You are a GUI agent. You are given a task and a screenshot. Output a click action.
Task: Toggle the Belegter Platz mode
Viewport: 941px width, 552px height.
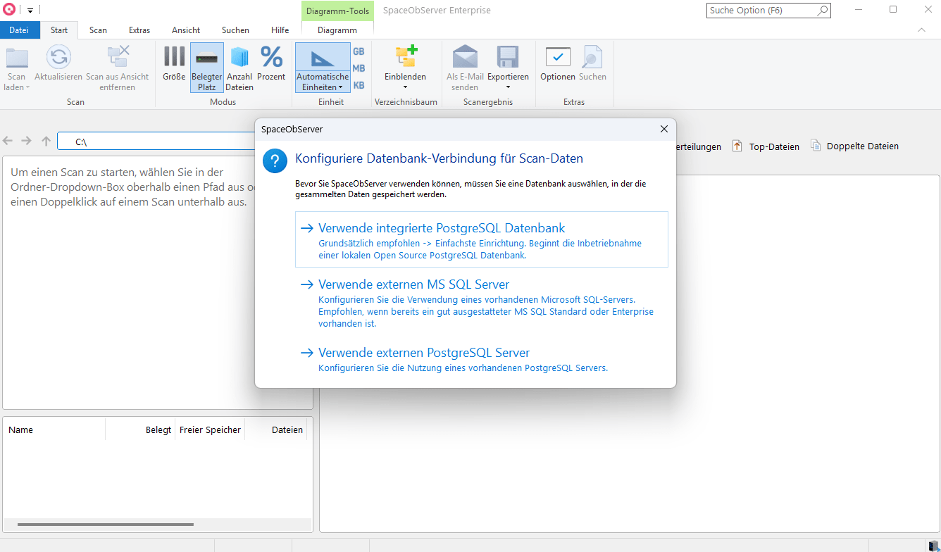pyautogui.click(x=206, y=66)
